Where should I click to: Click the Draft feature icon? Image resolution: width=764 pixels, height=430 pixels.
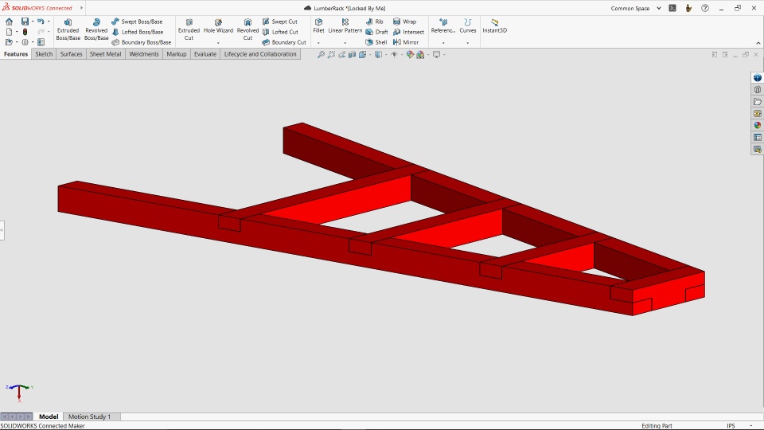click(x=376, y=32)
